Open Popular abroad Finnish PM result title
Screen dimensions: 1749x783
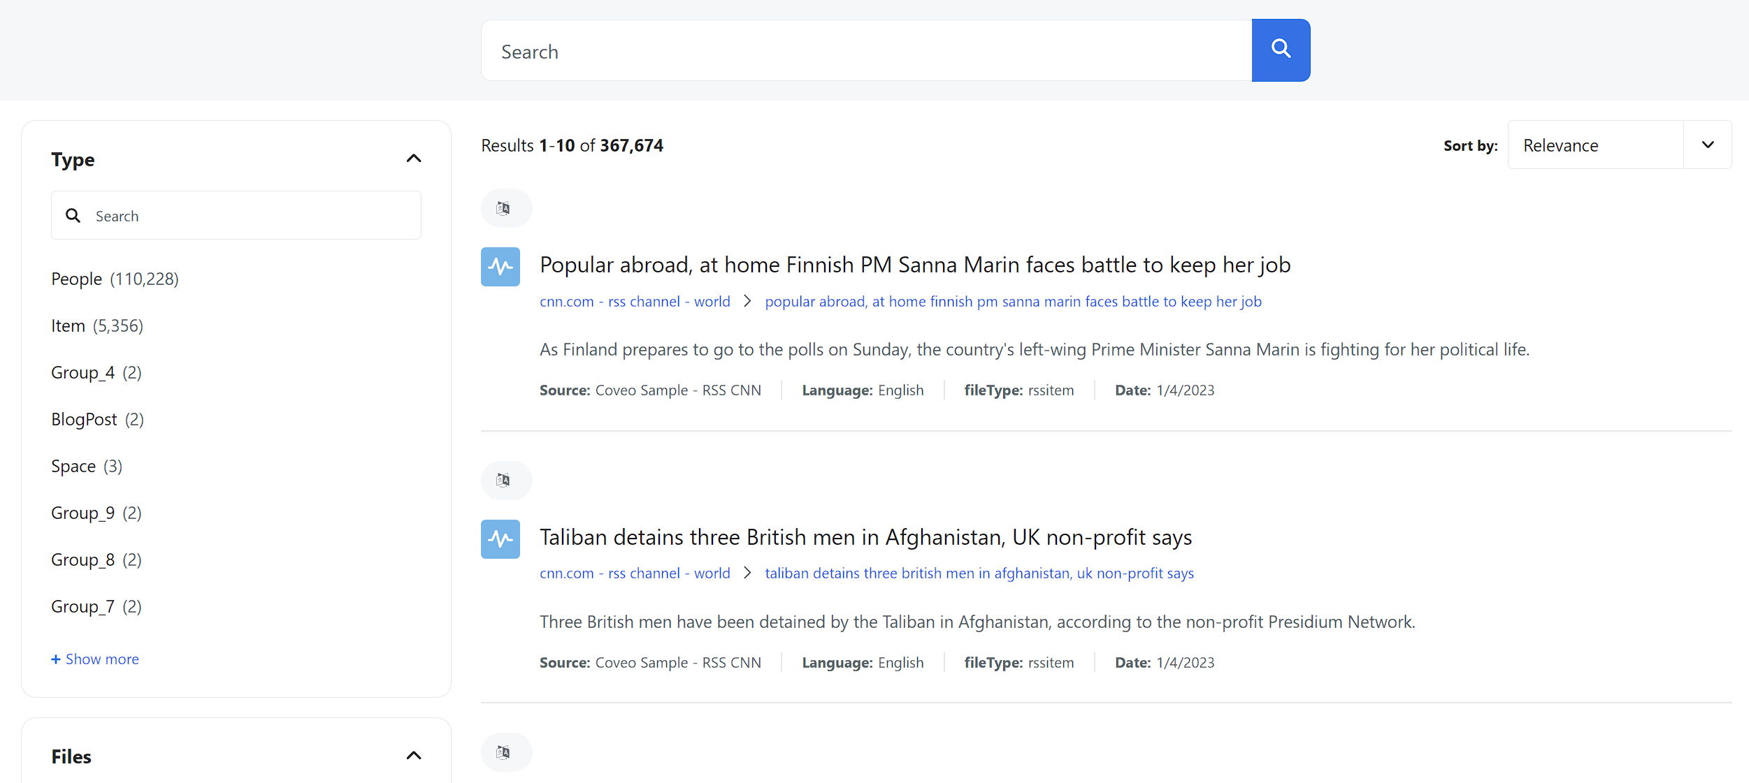coord(915,265)
